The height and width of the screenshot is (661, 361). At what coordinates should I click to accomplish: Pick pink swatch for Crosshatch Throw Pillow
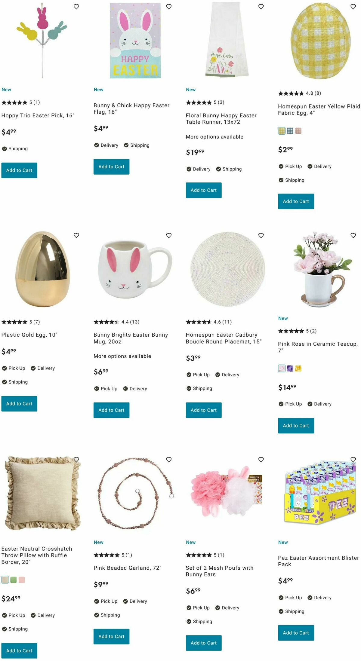pos(22,580)
